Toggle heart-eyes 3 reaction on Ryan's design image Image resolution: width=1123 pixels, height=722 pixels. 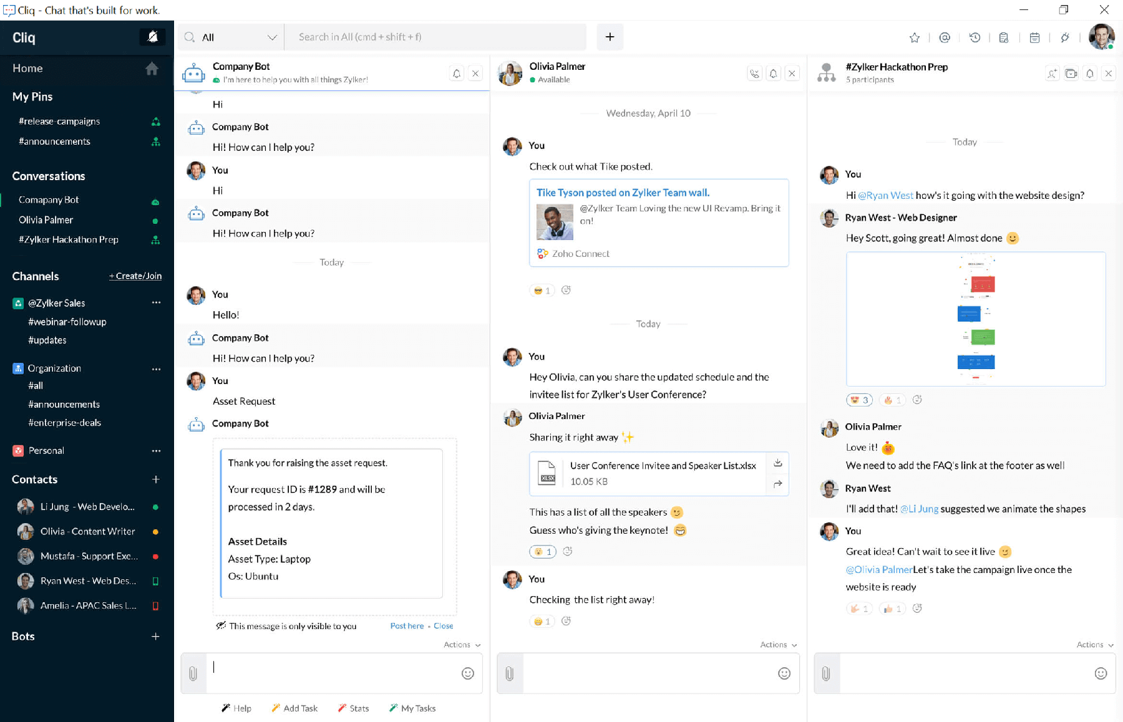pyautogui.click(x=859, y=400)
